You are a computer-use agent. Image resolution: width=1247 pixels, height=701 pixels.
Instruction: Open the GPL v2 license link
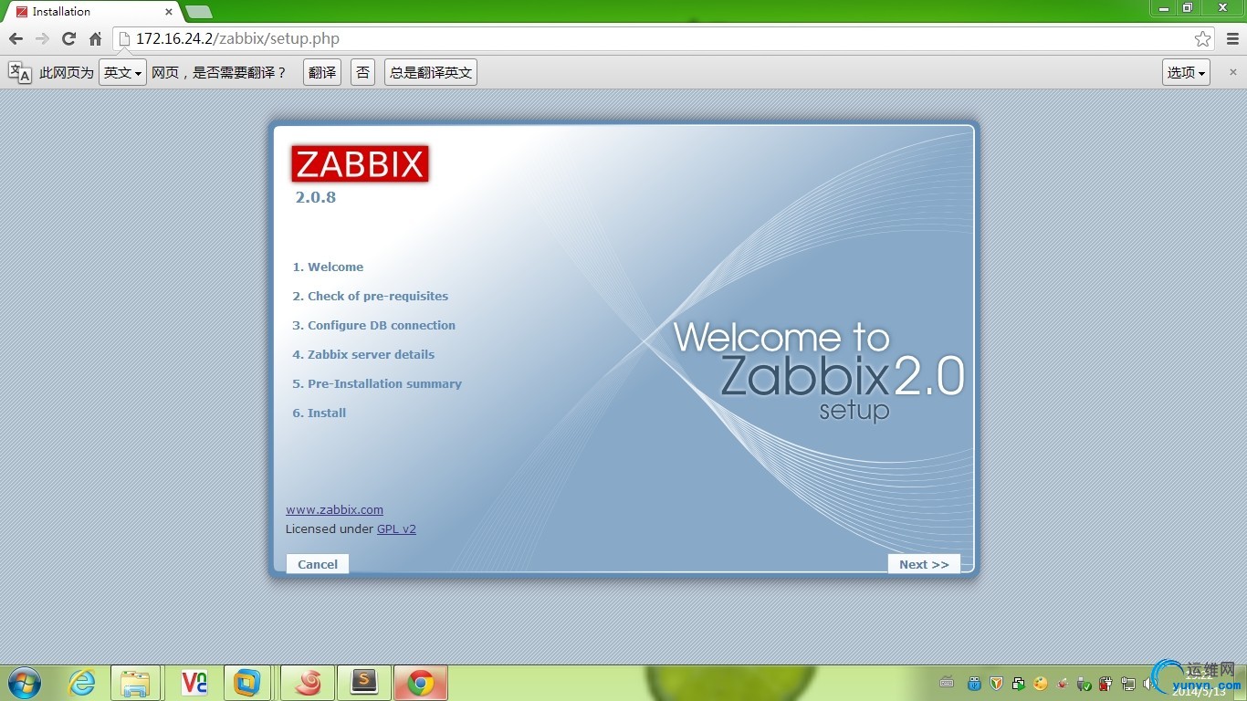point(396,529)
